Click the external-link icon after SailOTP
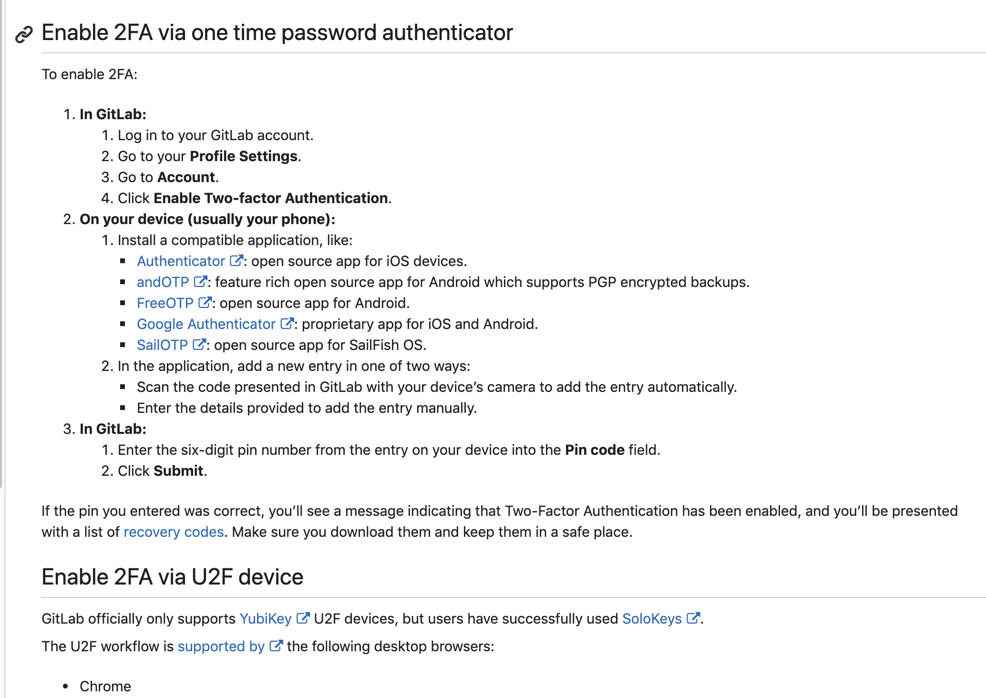The width and height of the screenshot is (986, 698). 199,344
